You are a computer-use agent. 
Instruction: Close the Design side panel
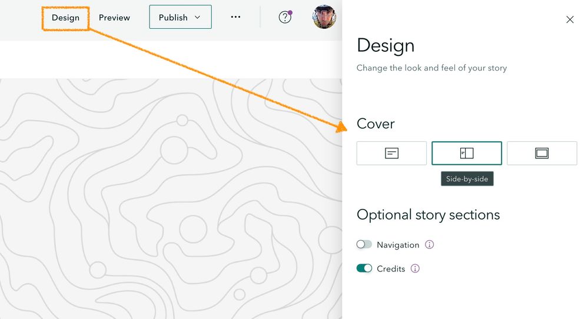(570, 19)
